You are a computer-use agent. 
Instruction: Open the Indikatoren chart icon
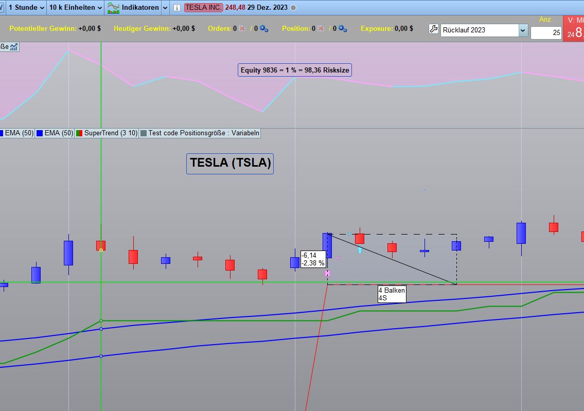(113, 7)
